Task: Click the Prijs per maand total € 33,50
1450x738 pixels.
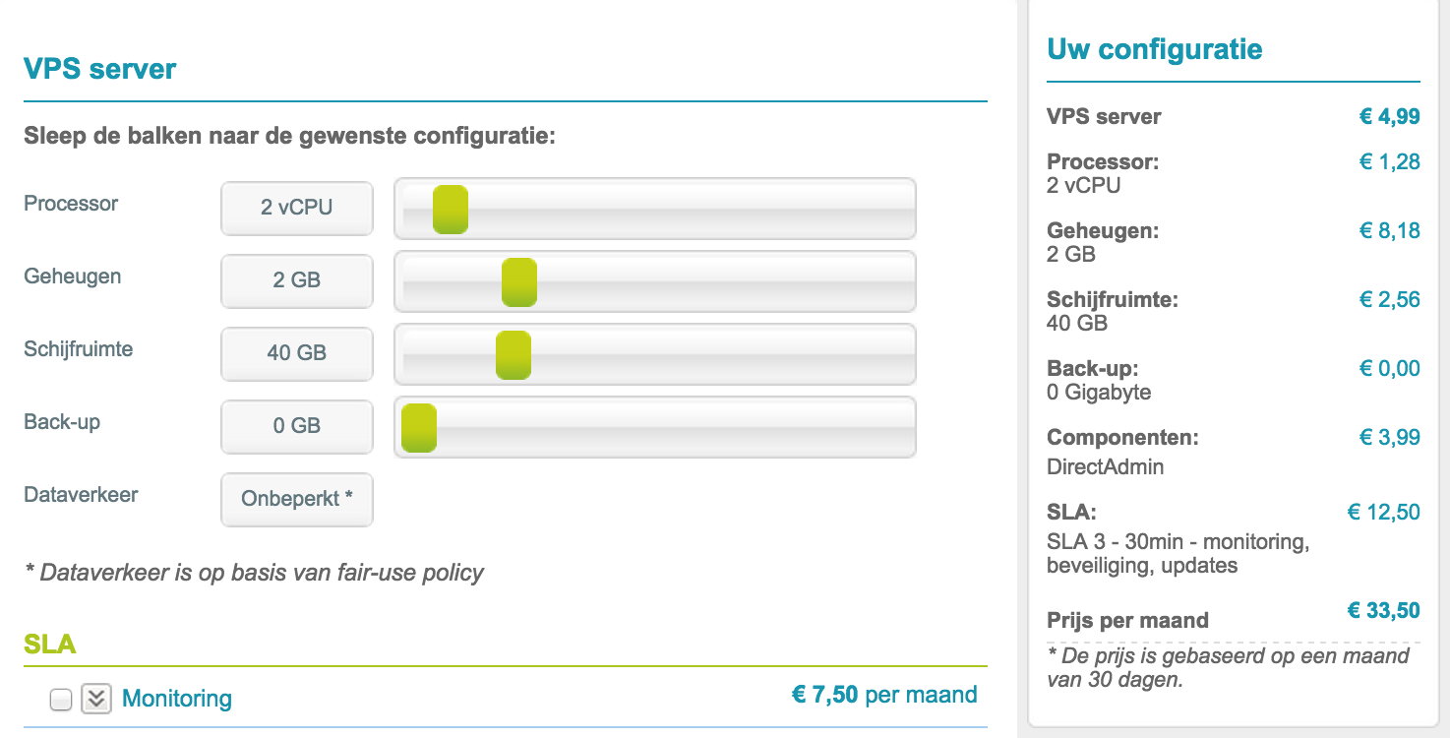Action: 1383,610
